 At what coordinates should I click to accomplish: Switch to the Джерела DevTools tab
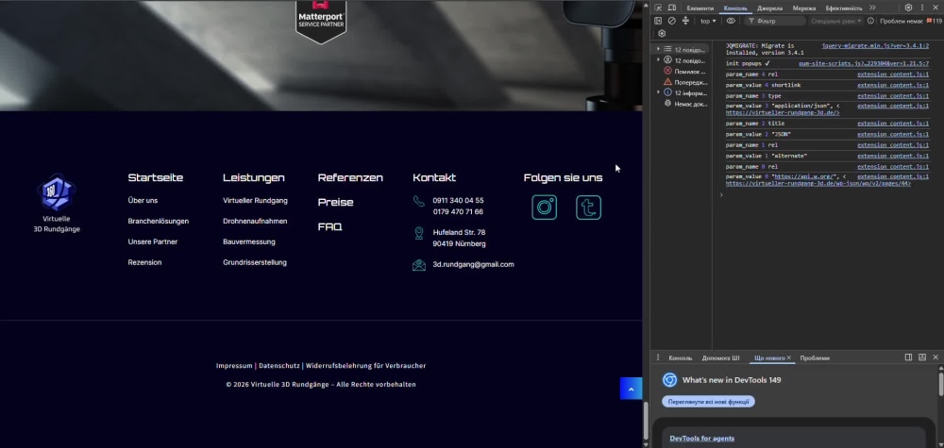coord(770,8)
